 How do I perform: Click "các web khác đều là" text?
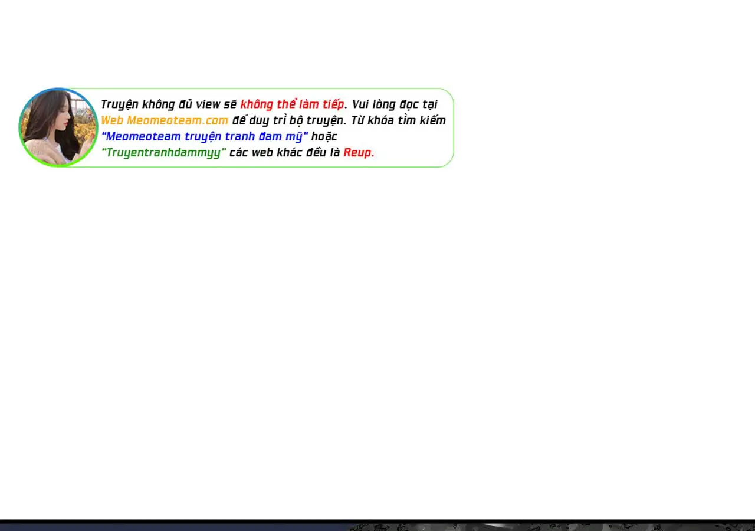coord(285,152)
